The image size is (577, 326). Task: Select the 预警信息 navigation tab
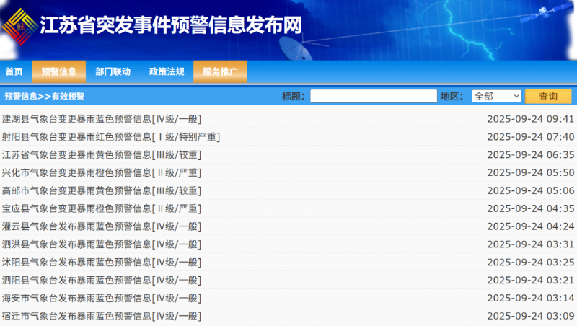[x=58, y=71]
